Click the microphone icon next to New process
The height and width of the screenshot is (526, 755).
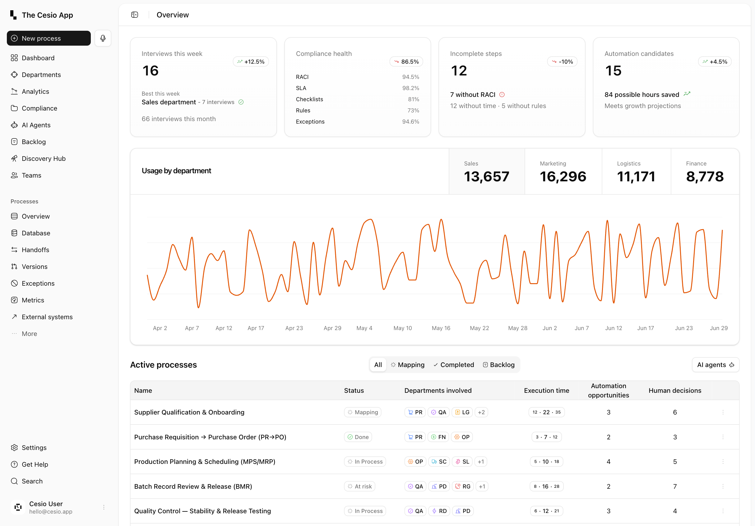pyautogui.click(x=103, y=38)
